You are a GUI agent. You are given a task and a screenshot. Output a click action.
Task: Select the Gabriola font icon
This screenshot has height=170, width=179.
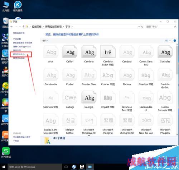tap(51, 97)
